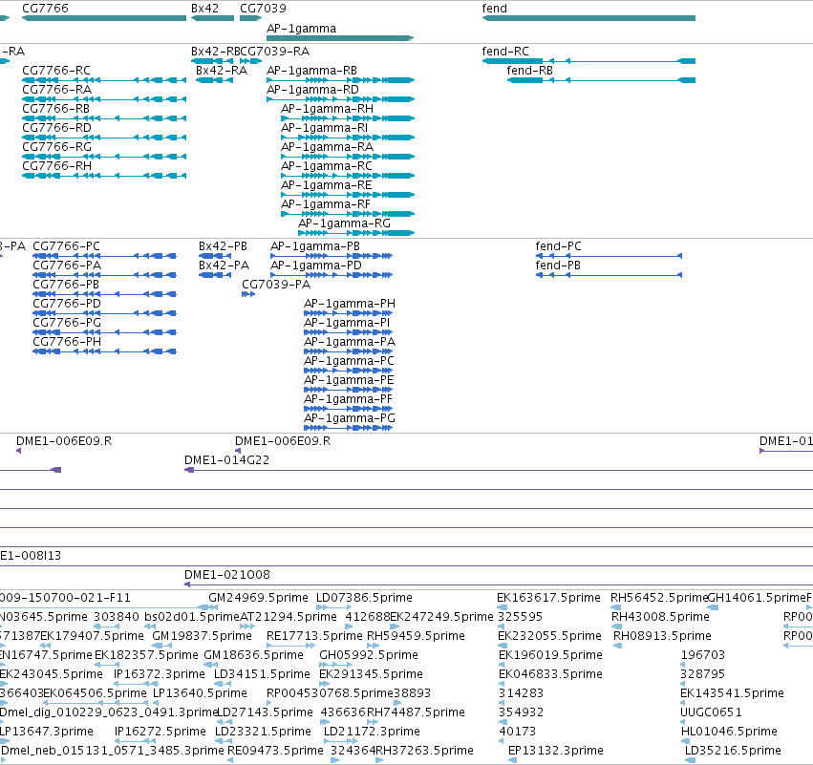Image resolution: width=813 pixels, height=765 pixels.
Task: Choose EST label GH05992.5prime
Action: (x=369, y=655)
